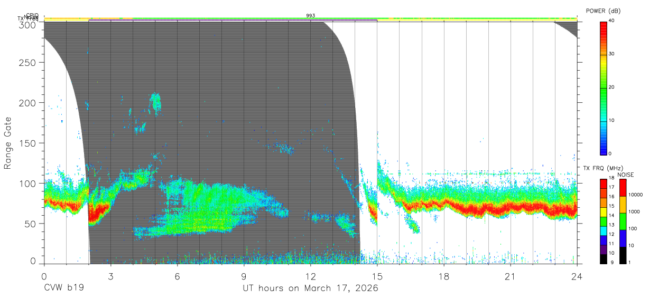Select the orange NOISE swatch between 1000 and 10000
The image size is (649, 299).
(x=622, y=205)
